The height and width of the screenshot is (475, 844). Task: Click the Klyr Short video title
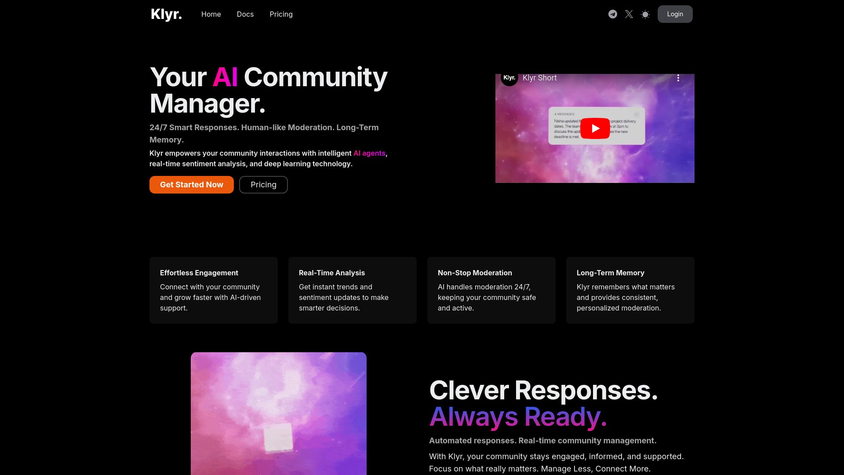pos(539,78)
